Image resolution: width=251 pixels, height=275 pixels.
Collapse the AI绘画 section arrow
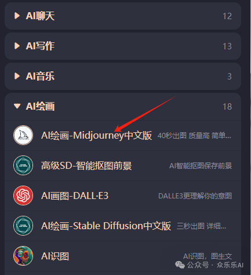tap(17, 106)
